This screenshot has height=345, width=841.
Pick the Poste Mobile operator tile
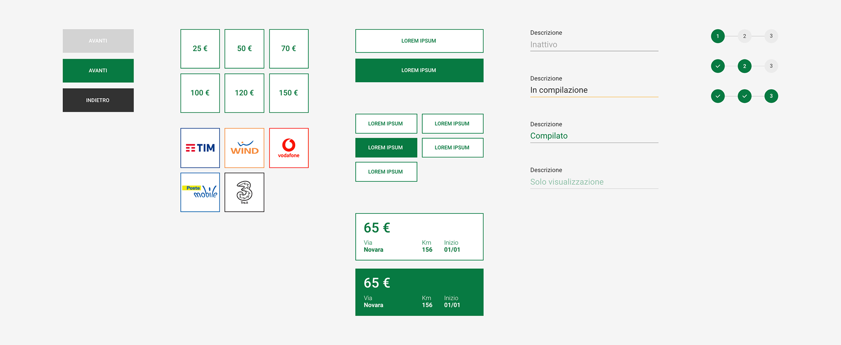[x=200, y=192]
